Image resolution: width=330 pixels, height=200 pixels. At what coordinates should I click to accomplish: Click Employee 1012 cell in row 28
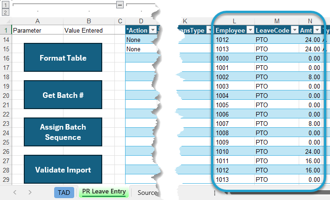(x=234, y=170)
